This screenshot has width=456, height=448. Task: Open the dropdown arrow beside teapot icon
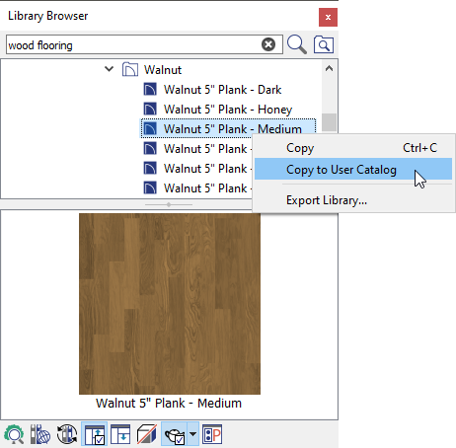[x=193, y=434]
